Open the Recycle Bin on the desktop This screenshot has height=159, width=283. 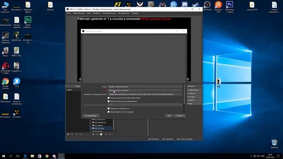[x=274, y=144]
